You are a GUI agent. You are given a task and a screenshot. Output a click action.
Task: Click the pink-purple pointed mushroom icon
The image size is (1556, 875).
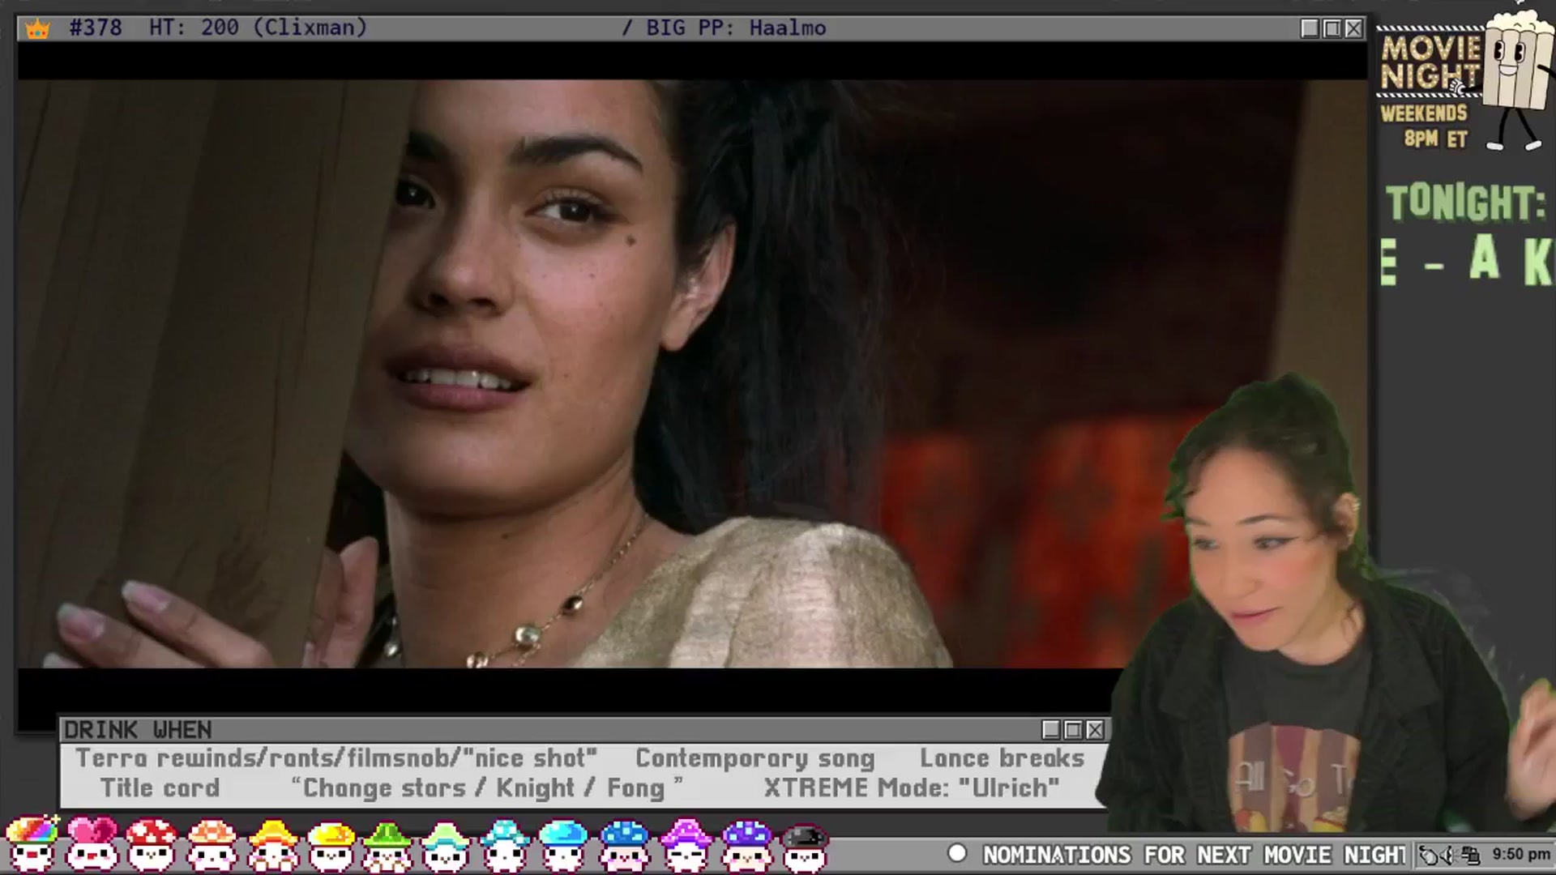point(686,845)
